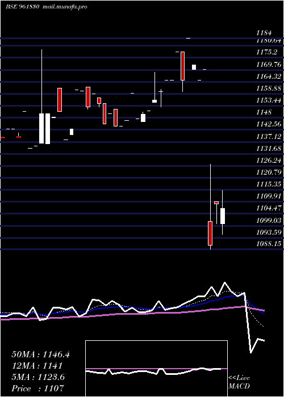
Task: Click the small red candle at 1109.91
Action: tap(216, 202)
